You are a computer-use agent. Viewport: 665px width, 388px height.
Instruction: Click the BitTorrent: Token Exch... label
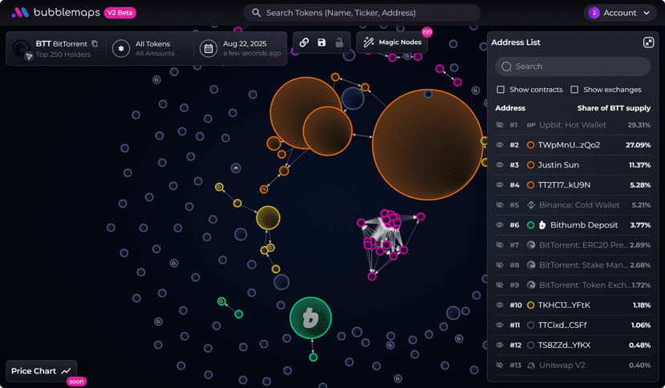pyautogui.click(x=585, y=285)
